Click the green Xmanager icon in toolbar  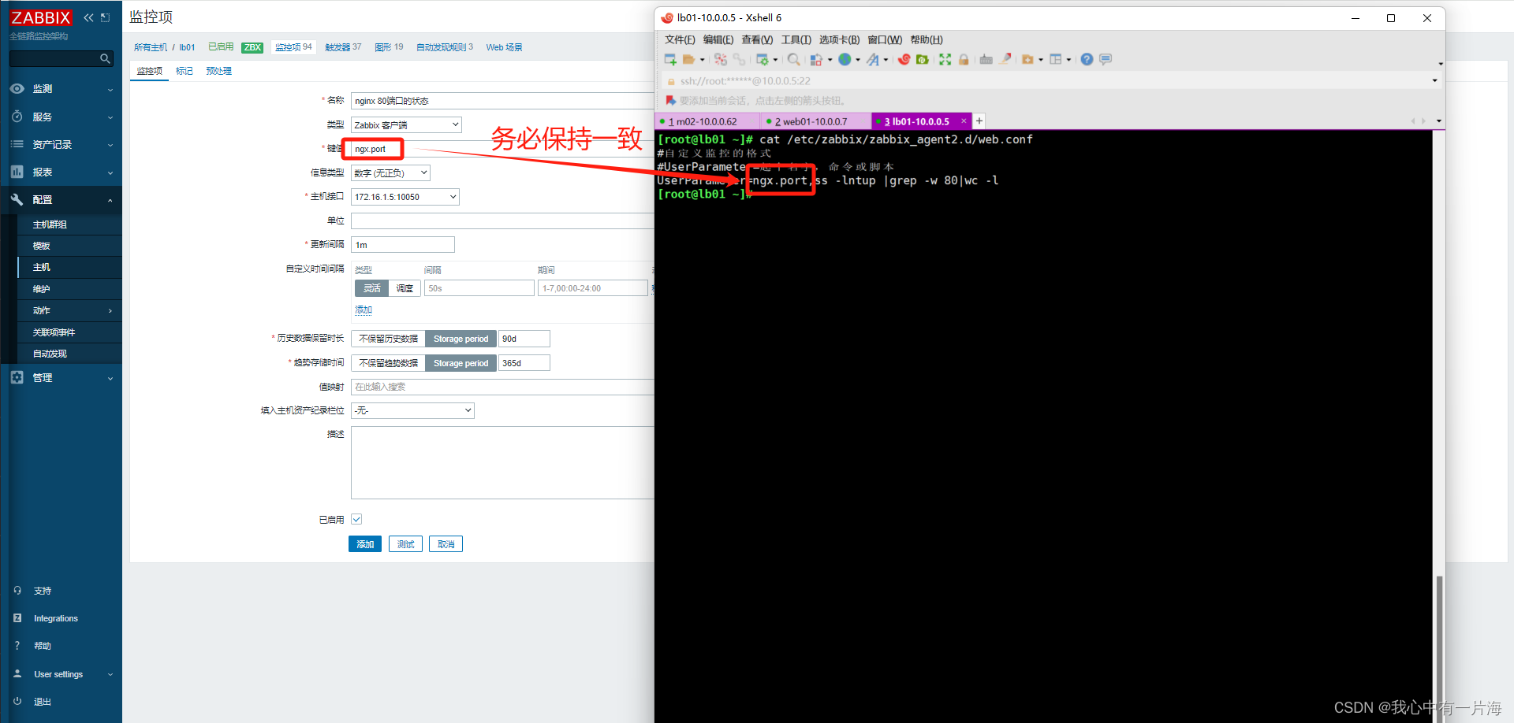point(922,60)
